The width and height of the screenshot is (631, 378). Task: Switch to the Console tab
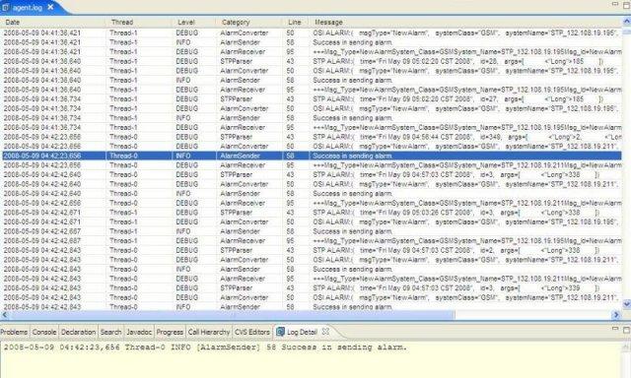(x=44, y=332)
